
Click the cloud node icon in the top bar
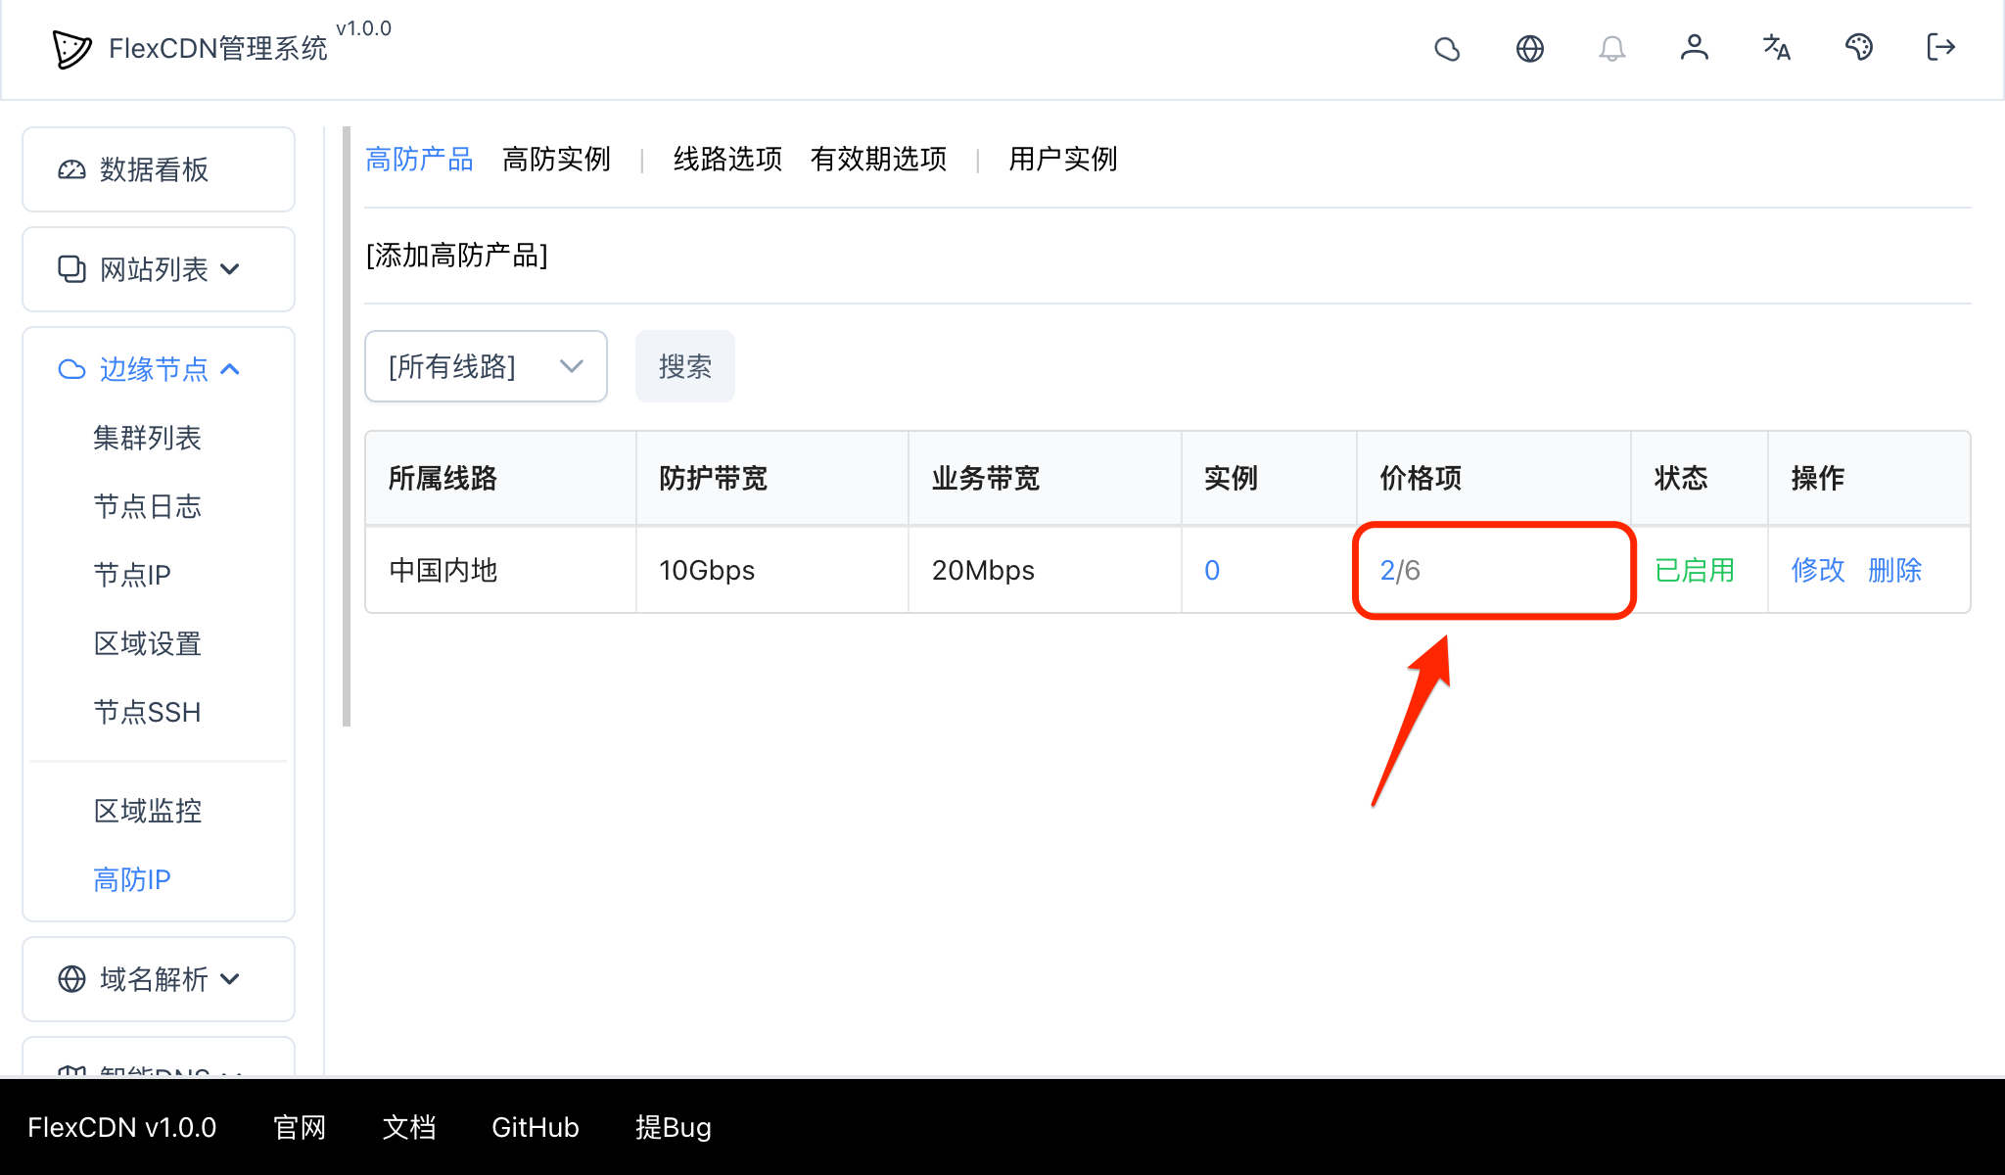point(1448,48)
